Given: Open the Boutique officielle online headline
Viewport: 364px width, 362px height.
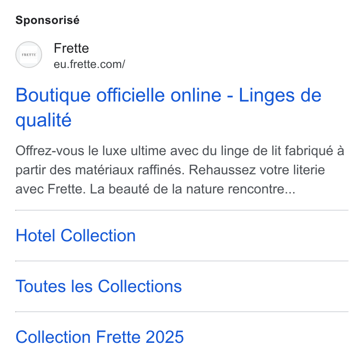Looking at the screenshot, I should point(168,107).
